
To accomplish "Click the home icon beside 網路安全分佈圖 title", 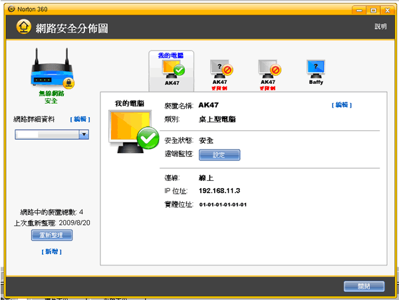I will click(24, 27).
